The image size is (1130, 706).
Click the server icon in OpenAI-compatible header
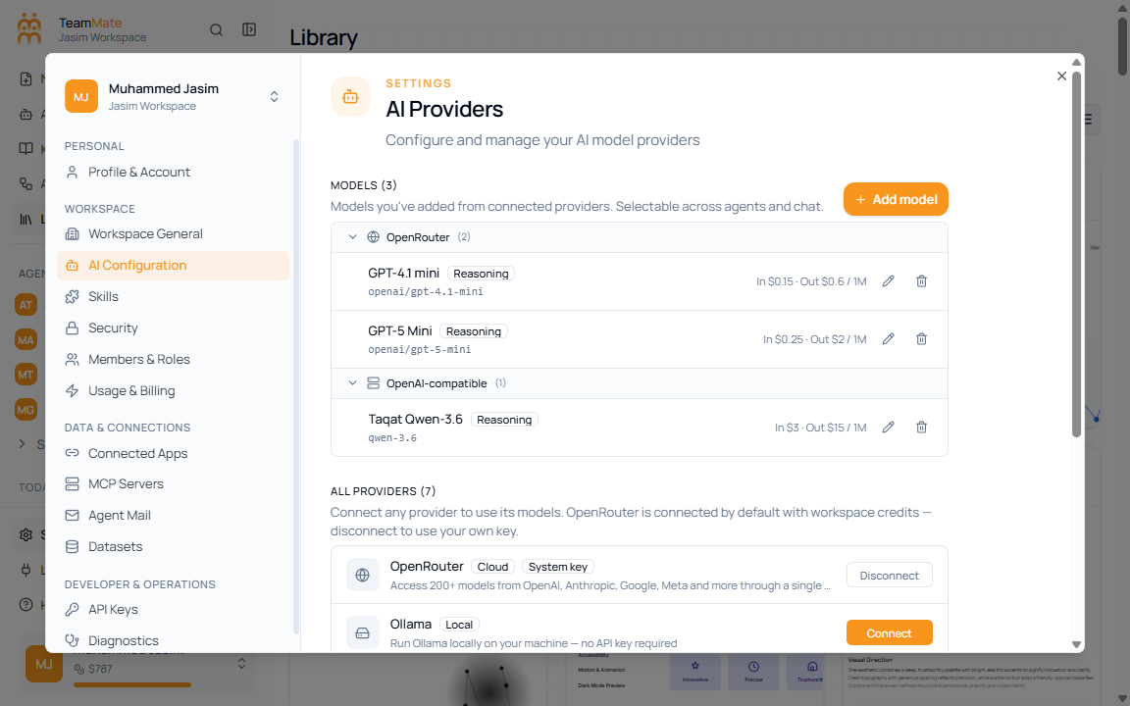[374, 383]
